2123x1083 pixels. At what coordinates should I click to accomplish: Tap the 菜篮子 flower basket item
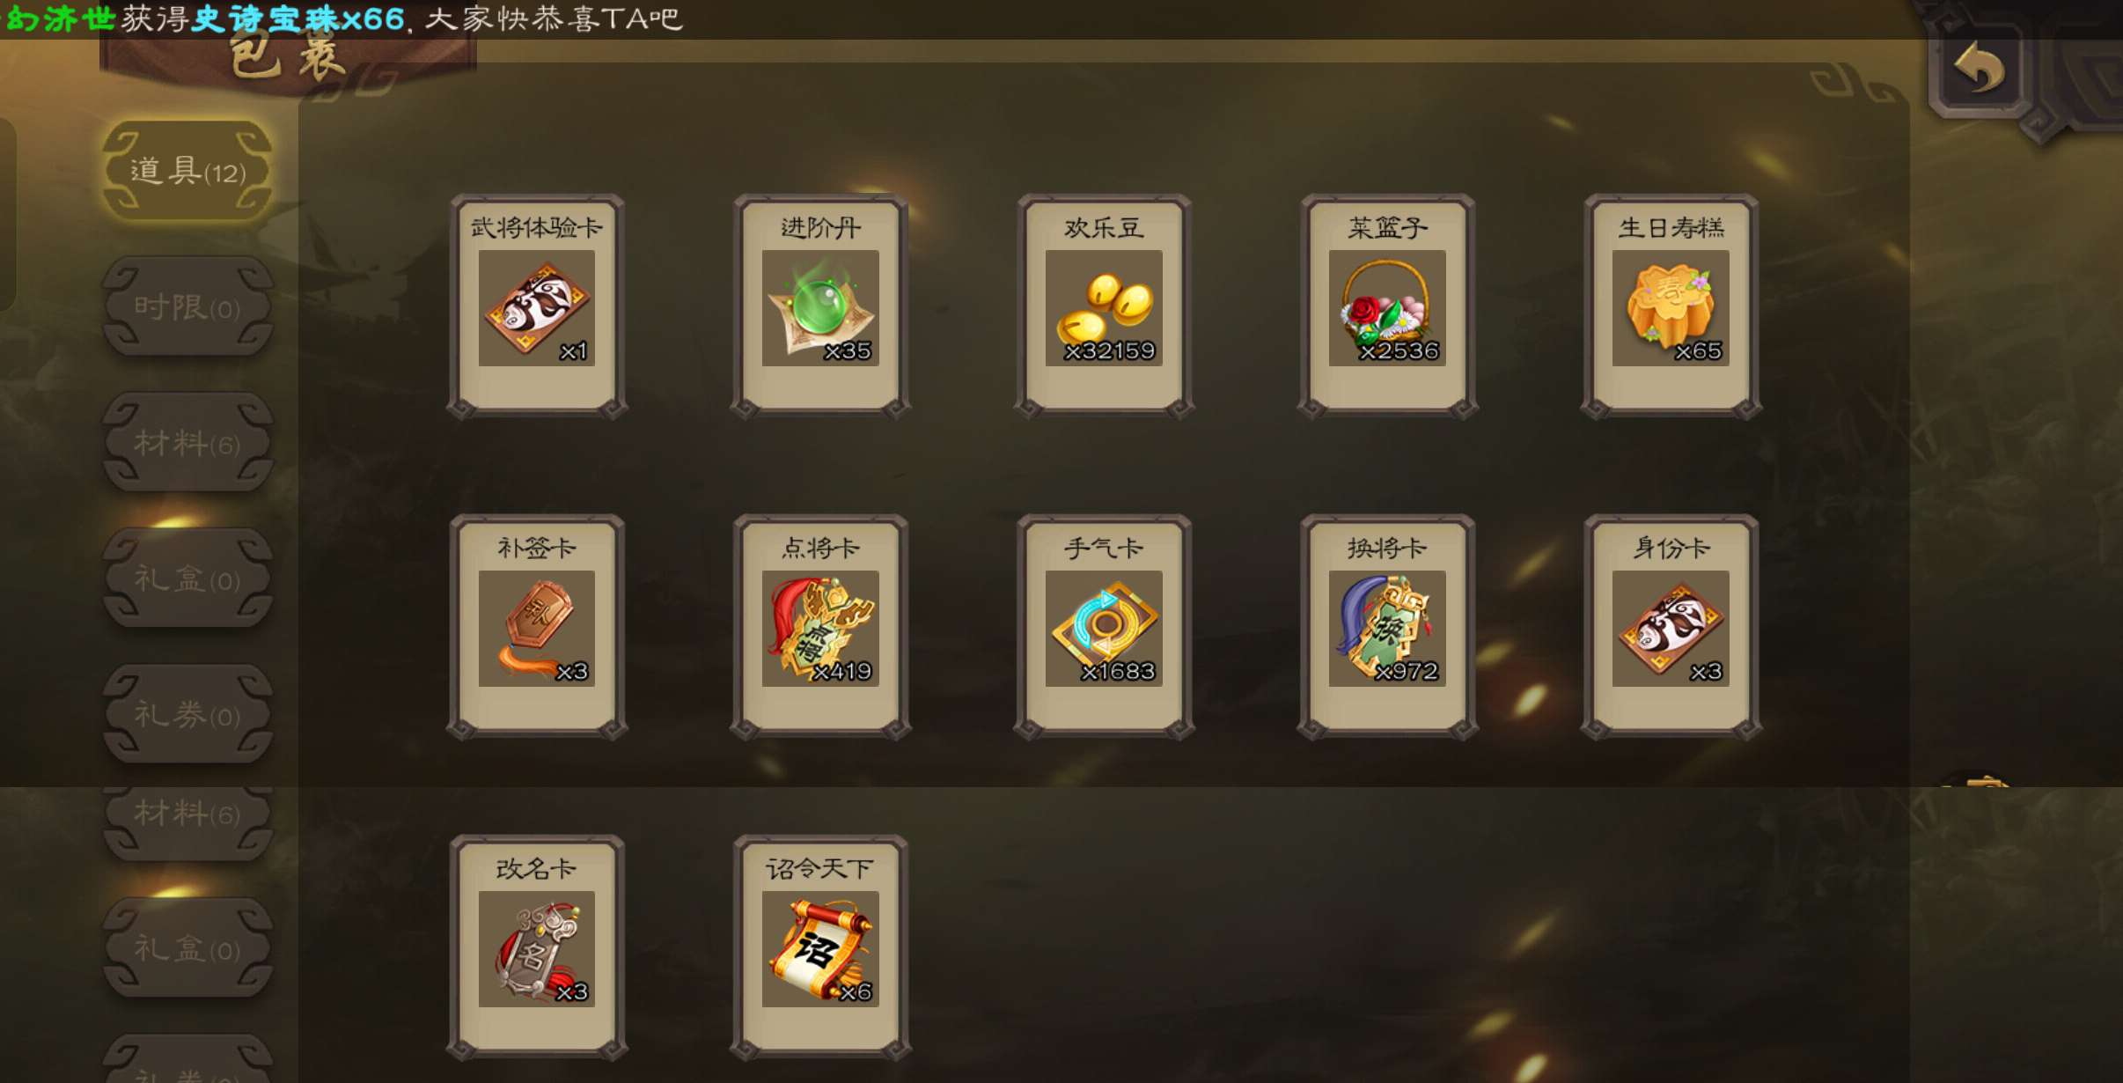tap(1387, 306)
